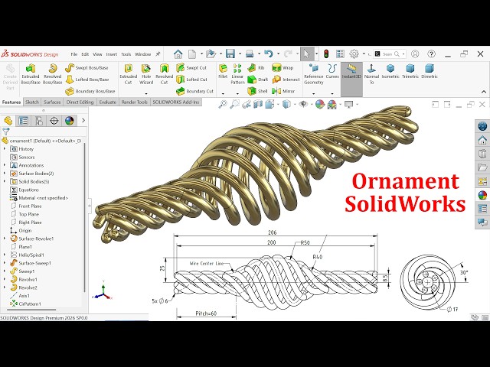490x367 pixels.
Task: Click the Draft tool
Action: click(258, 80)
